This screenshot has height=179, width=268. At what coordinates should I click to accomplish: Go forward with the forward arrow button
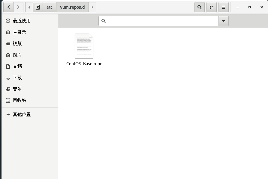click(x=18, y=7)
